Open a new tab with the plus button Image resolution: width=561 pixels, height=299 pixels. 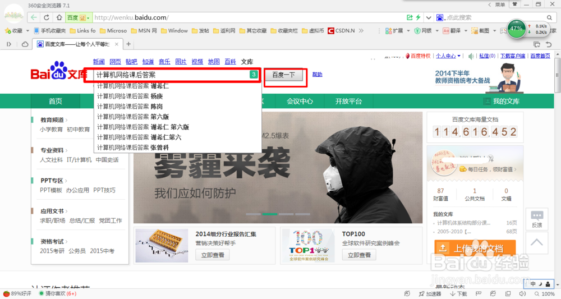pos(128,44)
